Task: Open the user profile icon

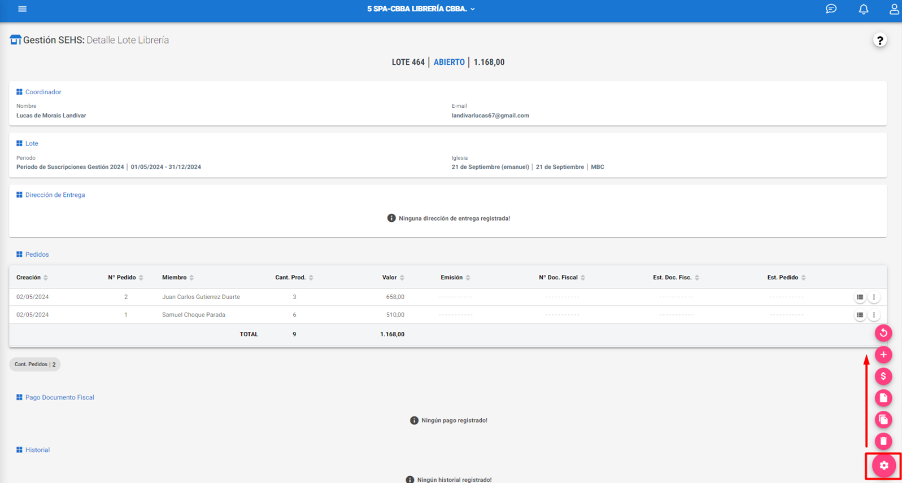Action: pos(894,9)
